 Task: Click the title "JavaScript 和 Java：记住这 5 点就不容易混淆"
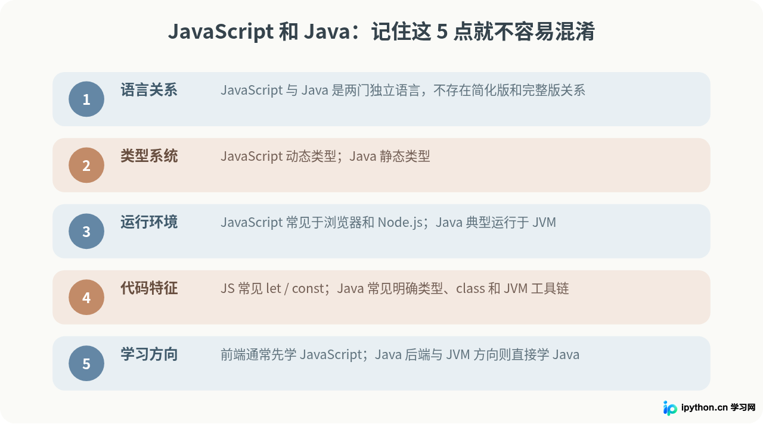tap(381, 32)
